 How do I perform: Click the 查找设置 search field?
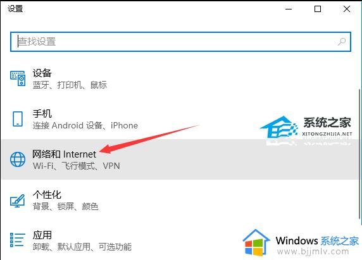tap(180, 42)
